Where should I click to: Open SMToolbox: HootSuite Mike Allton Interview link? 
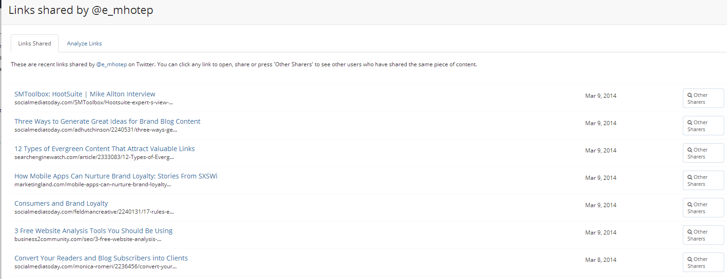click(x=85, y=94)
